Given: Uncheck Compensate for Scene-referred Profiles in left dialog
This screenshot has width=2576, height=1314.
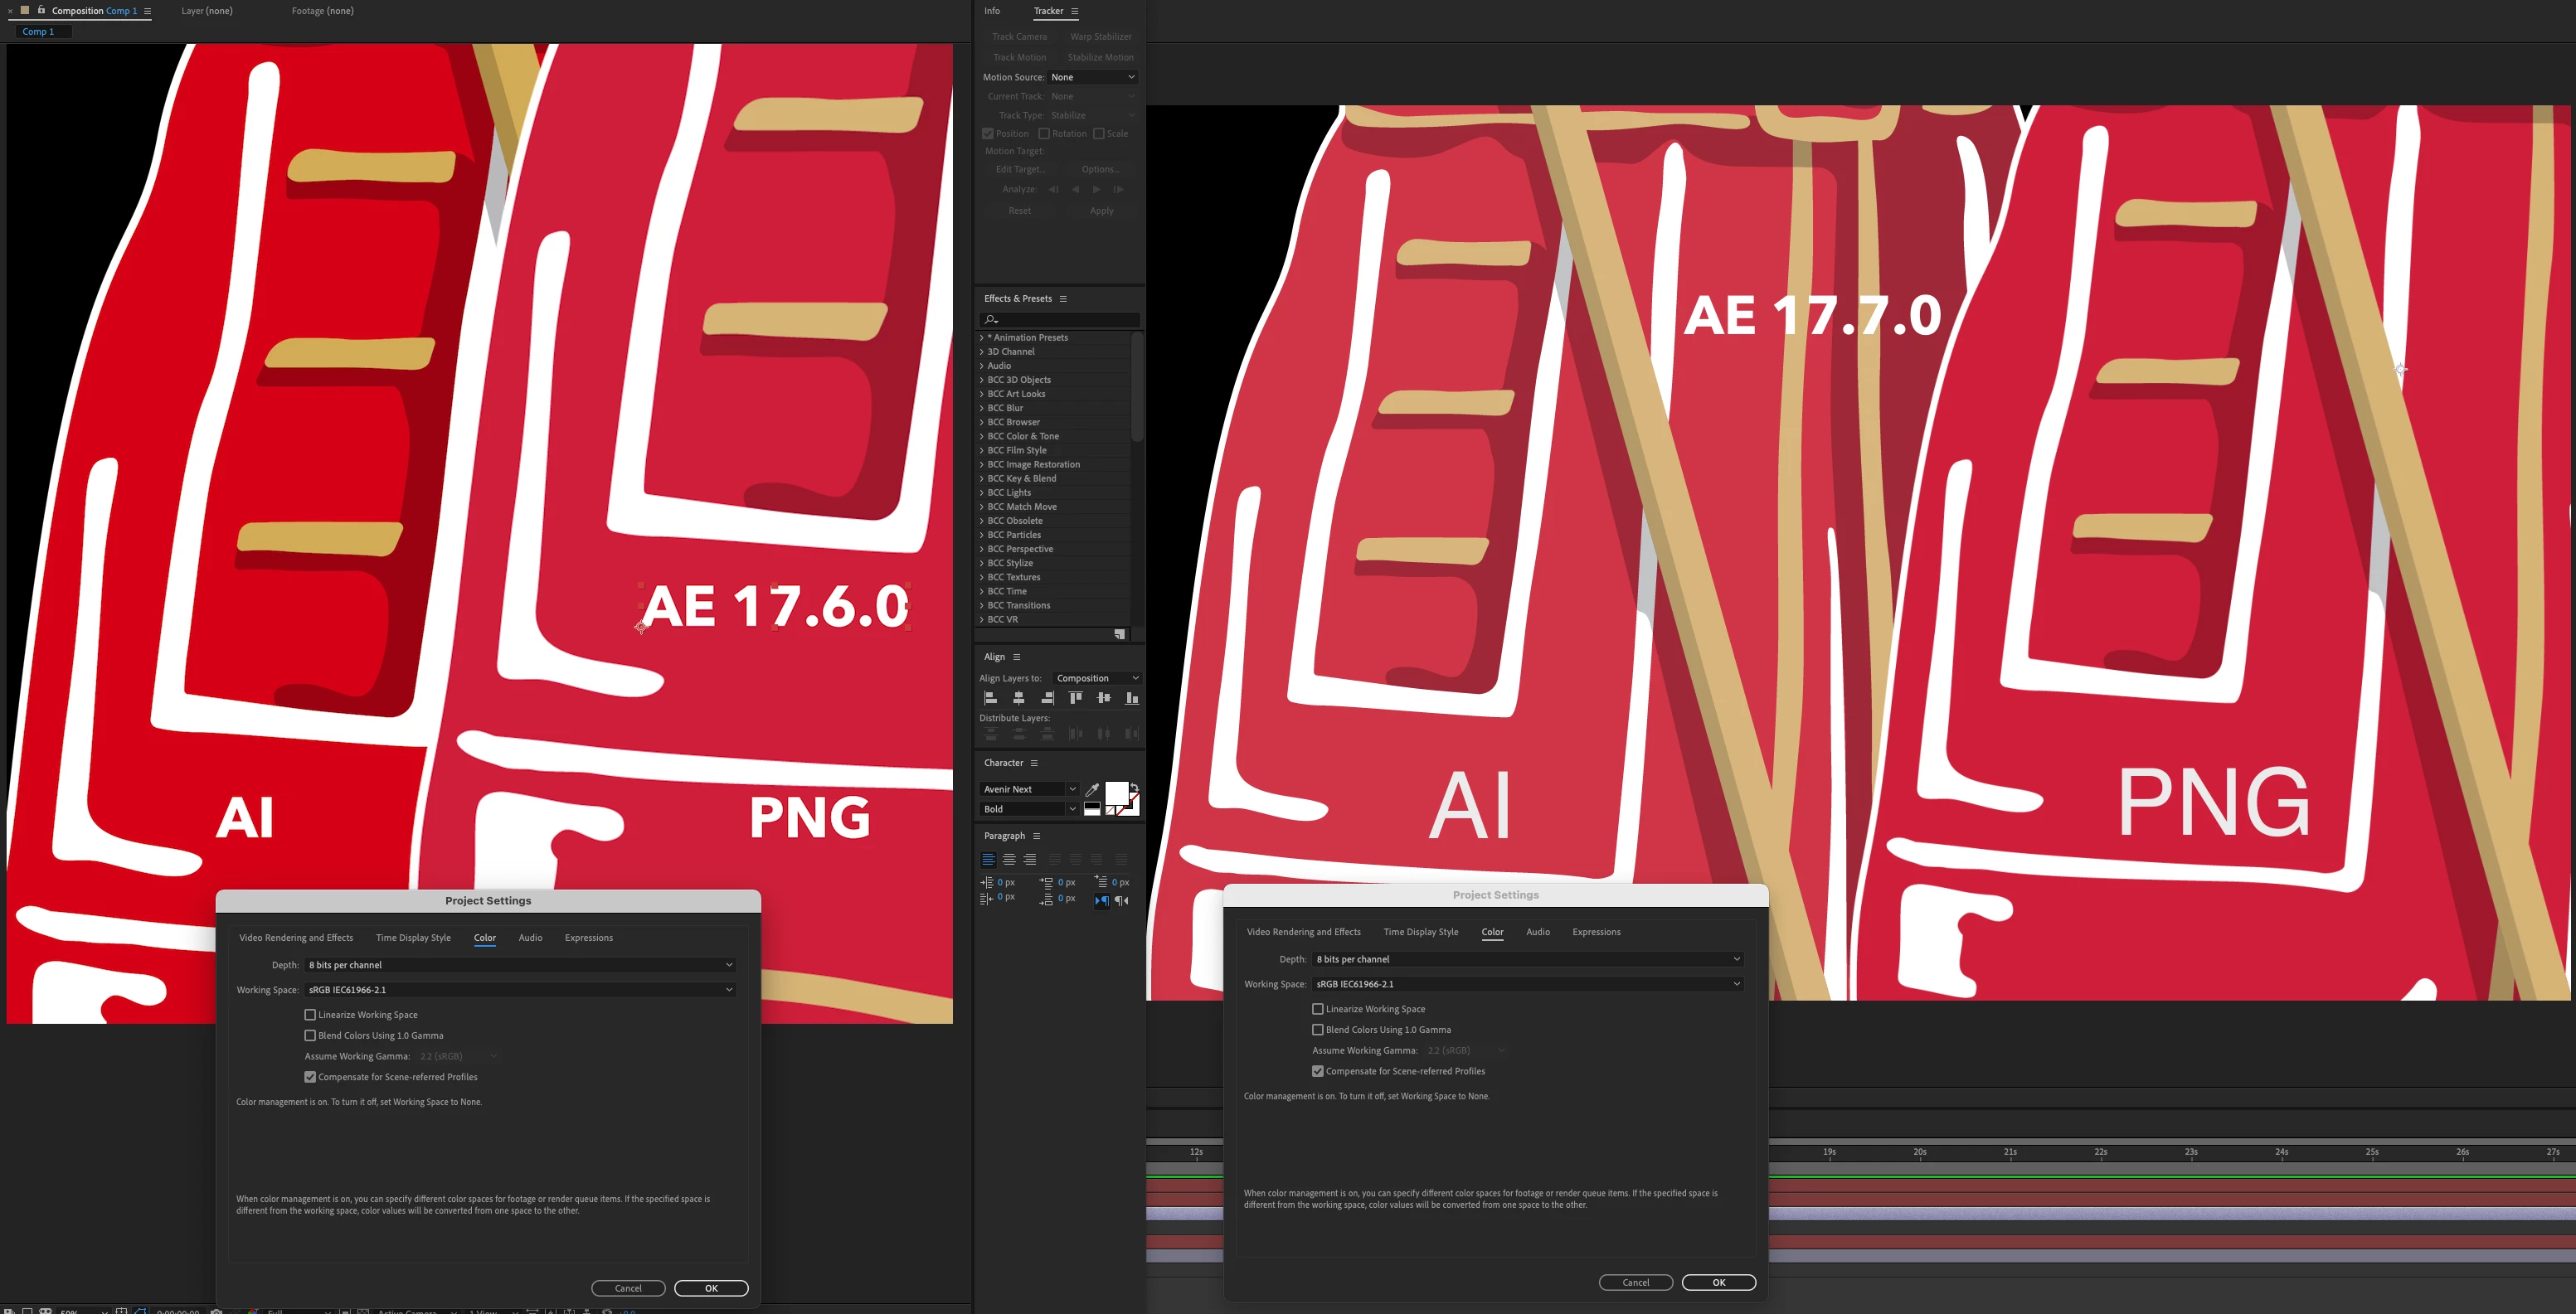Looking at the screenshot, I should click(x=310, y=1077).
